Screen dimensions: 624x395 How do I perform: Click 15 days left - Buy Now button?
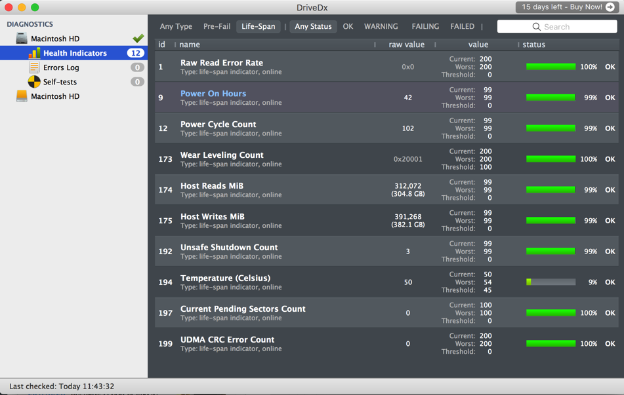point(566,7)
